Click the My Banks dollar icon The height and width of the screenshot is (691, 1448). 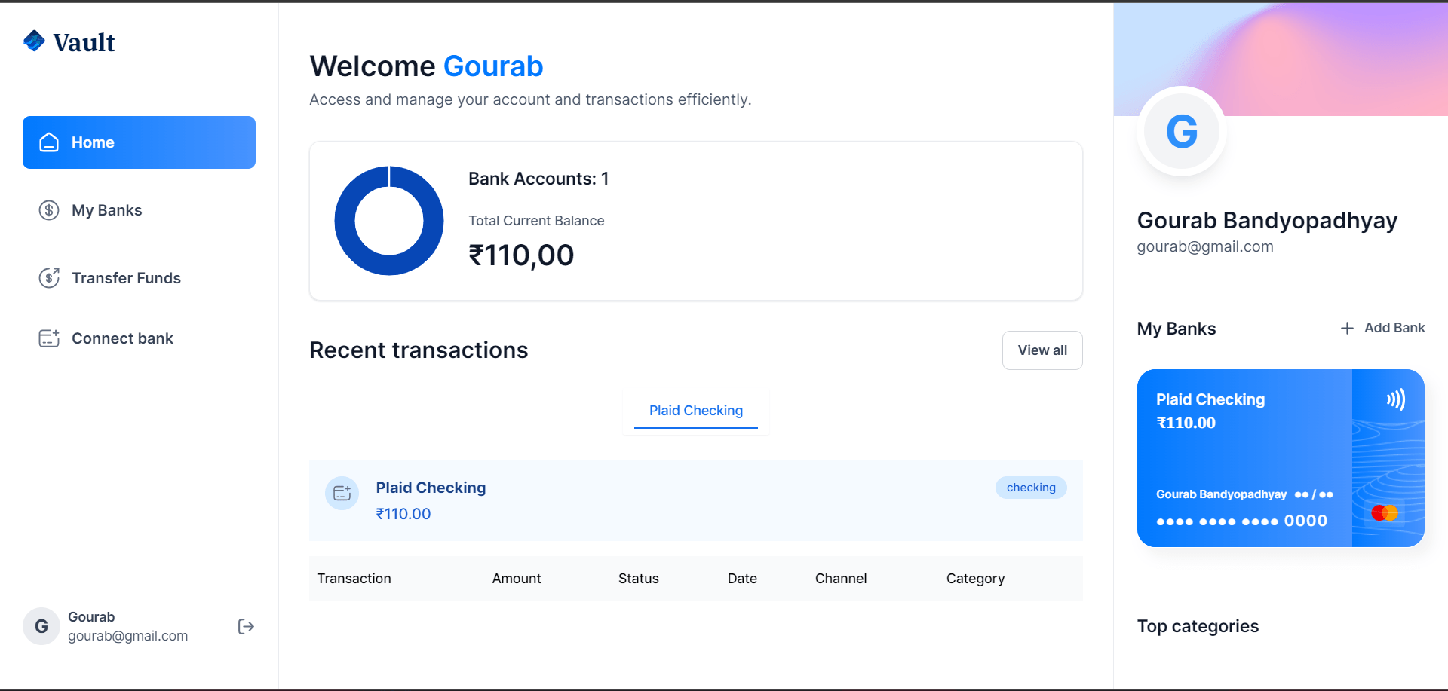tap(49, 210)
